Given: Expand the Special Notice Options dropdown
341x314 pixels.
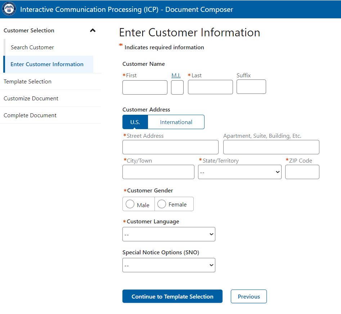Looking at the screenshot, I should click(x=169, y=265).
